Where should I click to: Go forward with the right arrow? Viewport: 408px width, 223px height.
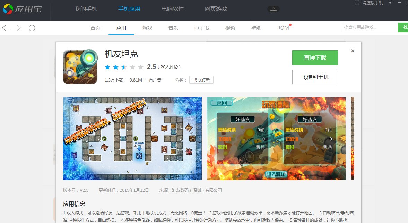point(17,28)
